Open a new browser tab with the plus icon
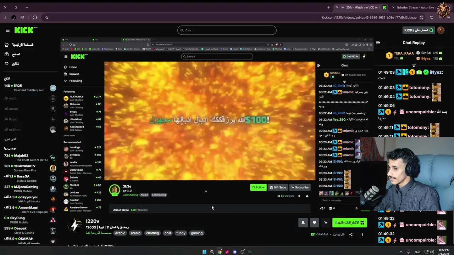This screenshot has height=255, width=454. tap(328, 7)
